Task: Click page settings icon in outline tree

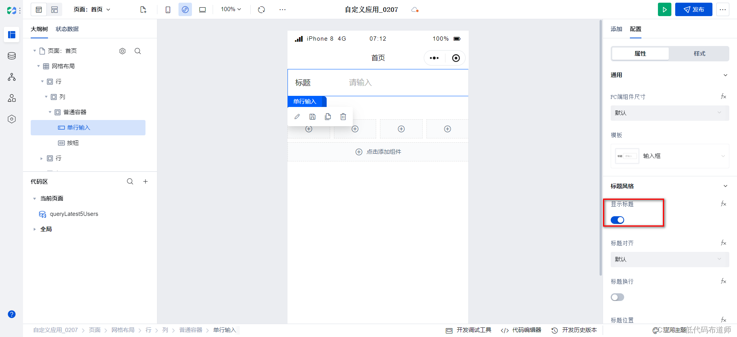Action: pos(122,51)
